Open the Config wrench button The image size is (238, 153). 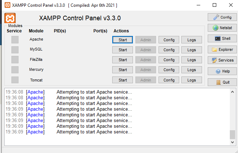tap(222, 17)
